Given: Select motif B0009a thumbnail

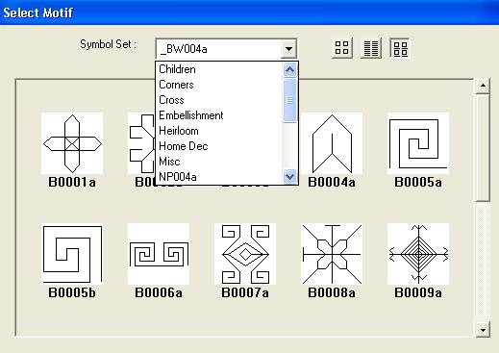Looking at the screenshot, I should (418, 254).
